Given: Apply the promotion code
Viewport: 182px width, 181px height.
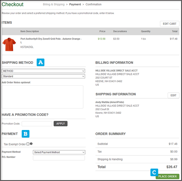Looking at the screenshot, I should pyautogui.click(x=60, y=124).
